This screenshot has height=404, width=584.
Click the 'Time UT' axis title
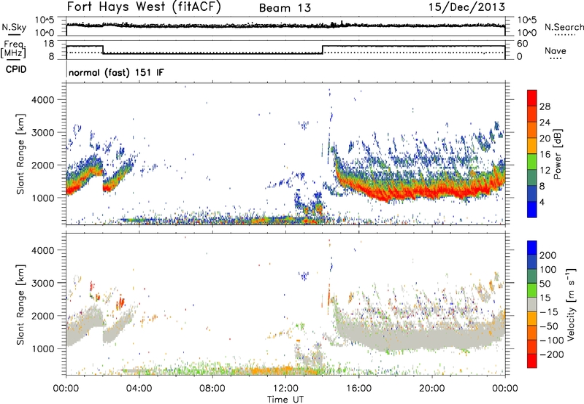[285, 399]
